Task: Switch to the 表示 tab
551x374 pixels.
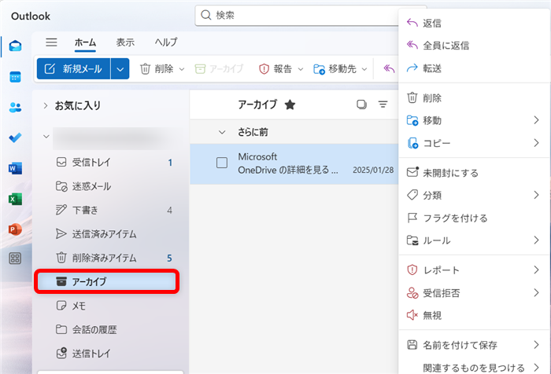Action: click(x=125, y=42)
